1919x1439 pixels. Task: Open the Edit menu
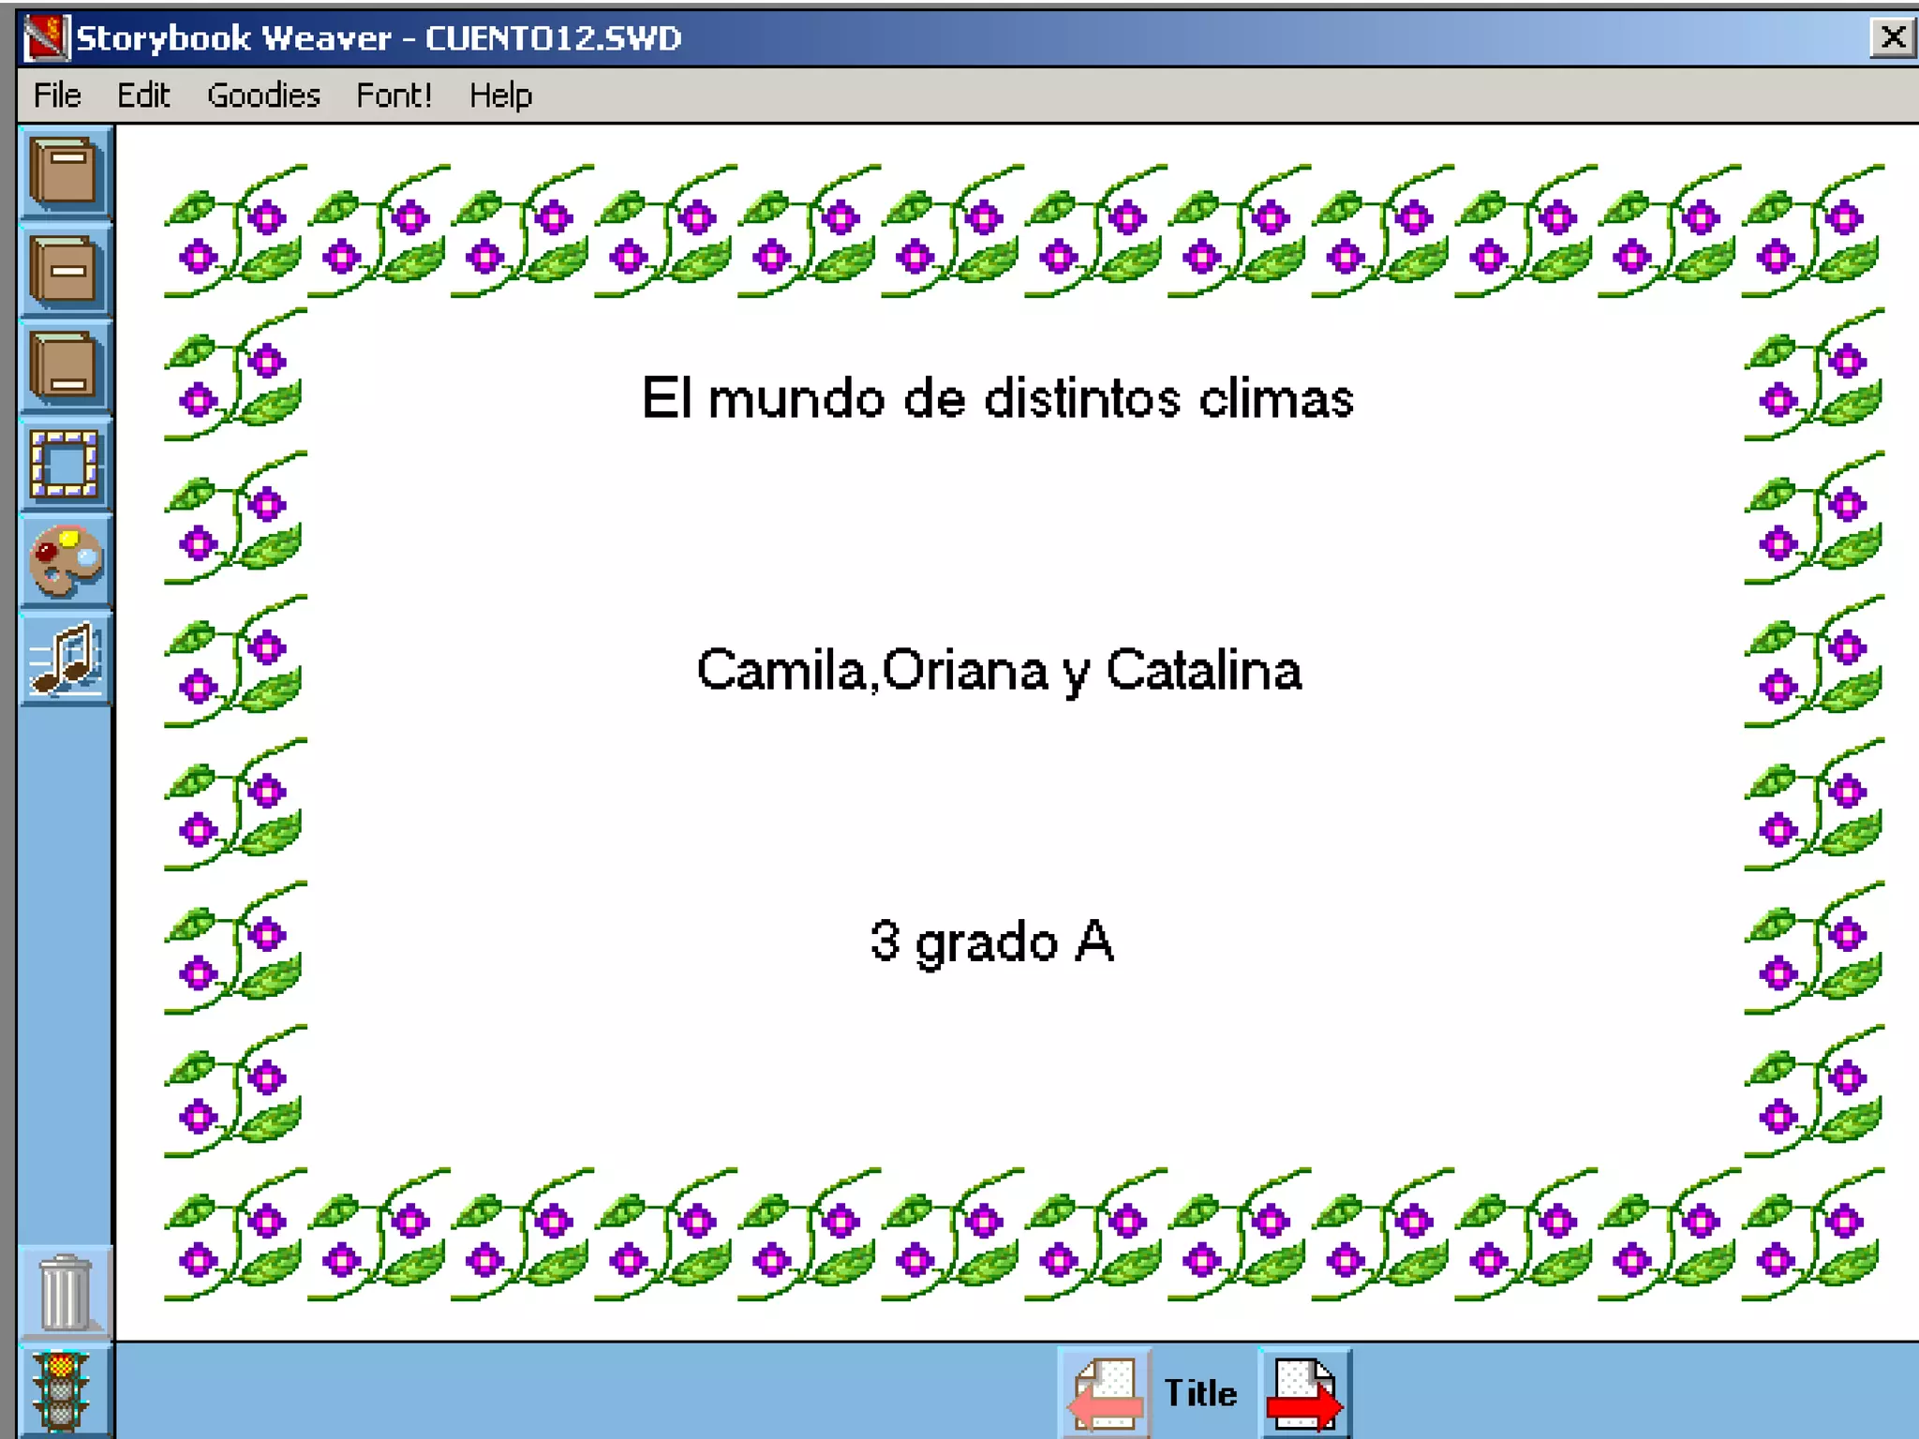pyautogui.click(x=142, y=96)
